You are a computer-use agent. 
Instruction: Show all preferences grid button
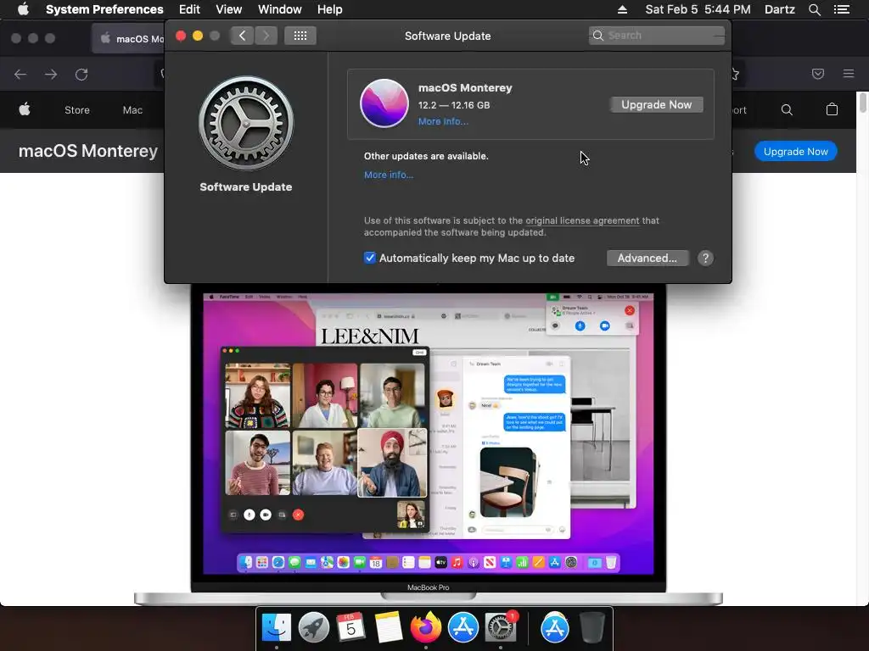pyautogui.click(x=300, y=36)
